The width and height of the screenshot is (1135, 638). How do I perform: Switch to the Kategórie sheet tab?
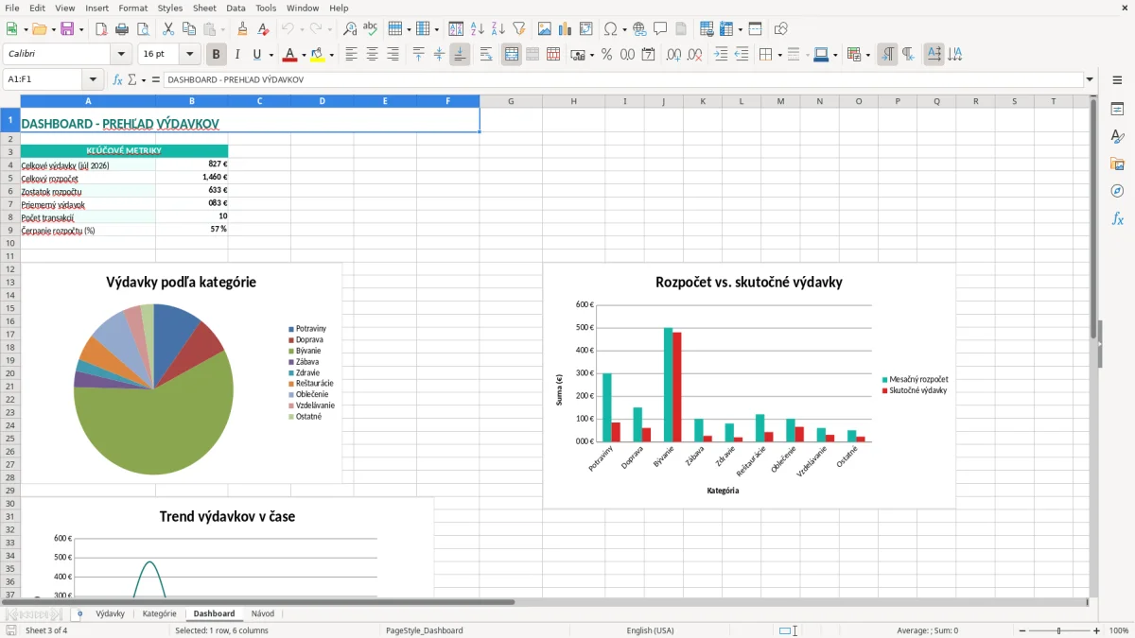160,613
